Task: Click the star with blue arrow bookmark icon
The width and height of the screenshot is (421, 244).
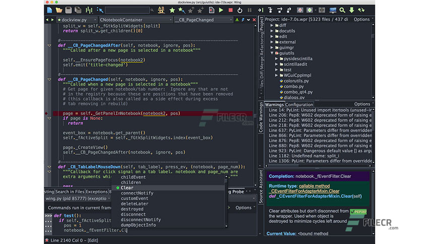Action: (x=182, y=10)
